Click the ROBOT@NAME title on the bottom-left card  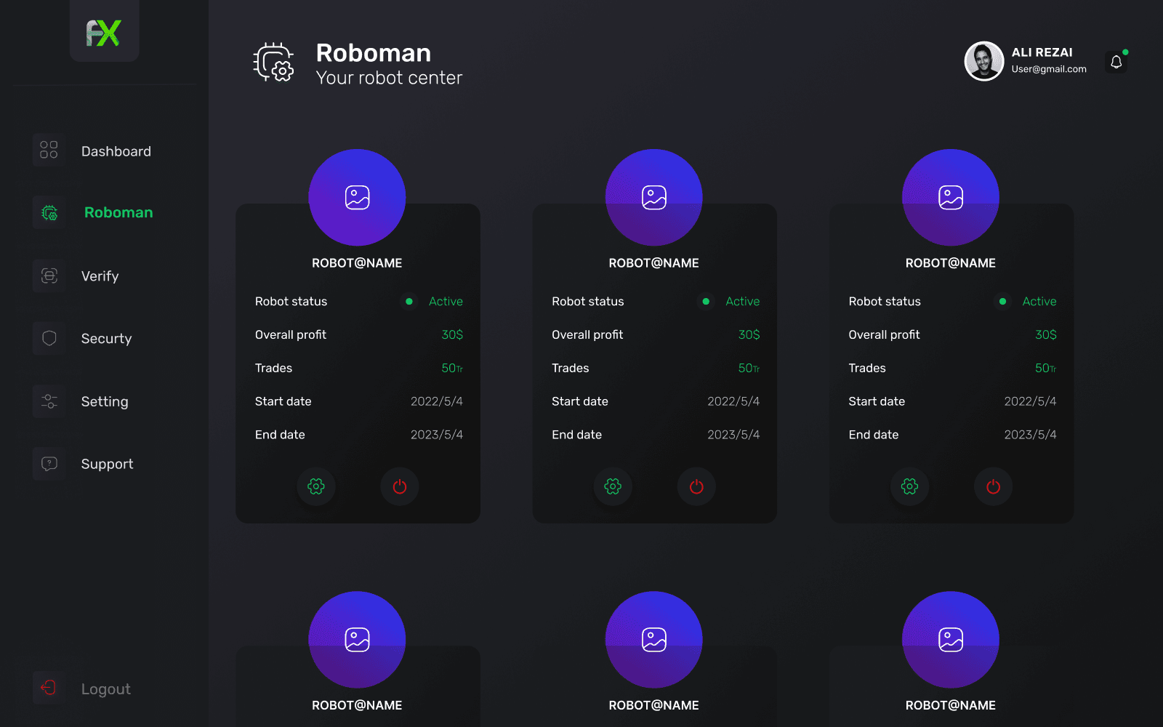pyautogui.click(x=357, y=705)
